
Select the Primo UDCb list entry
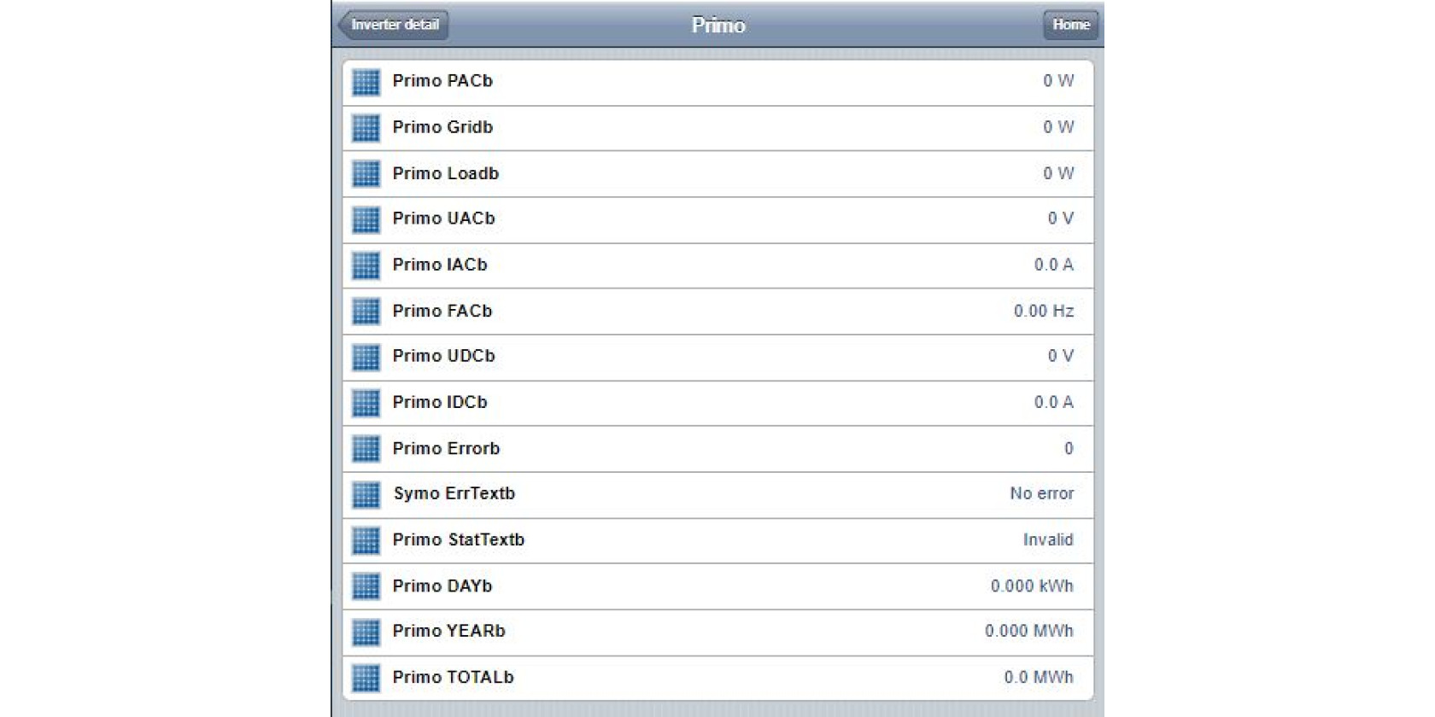click(x=717, y=357)
